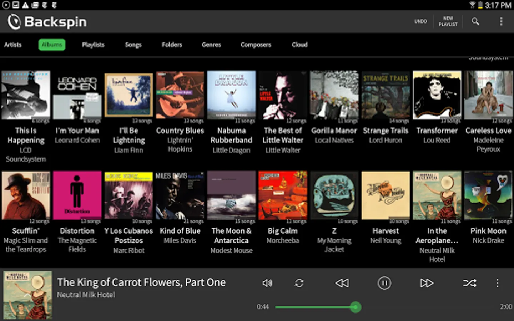Tap the status bar play notification icon
The height and width of the screenshot is (321, 514).
(6, 5)
